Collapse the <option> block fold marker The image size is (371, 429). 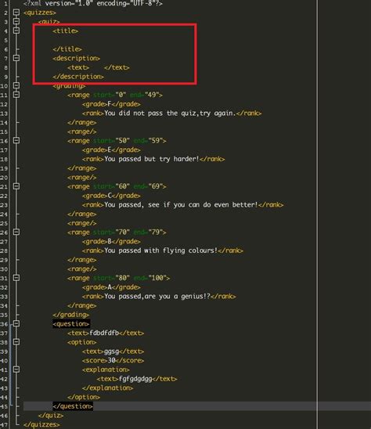pos(16,342)
